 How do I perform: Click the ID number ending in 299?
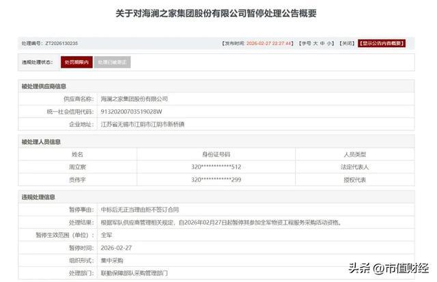pos(216,180)
